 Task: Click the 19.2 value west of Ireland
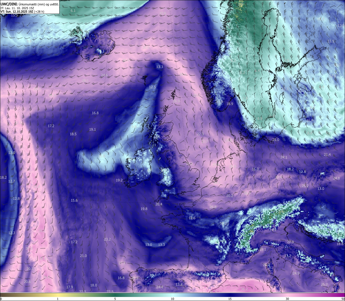pyautogui.click(x=119, y=180)
